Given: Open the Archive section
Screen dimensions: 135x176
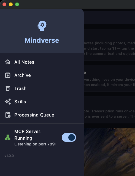Looking at the screenshot, I should pos(42,75).
